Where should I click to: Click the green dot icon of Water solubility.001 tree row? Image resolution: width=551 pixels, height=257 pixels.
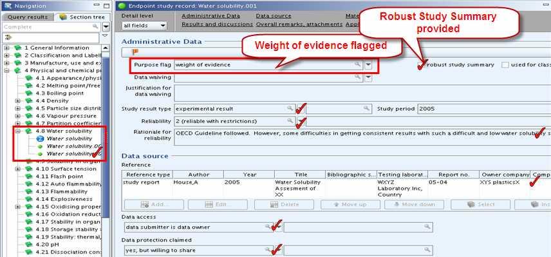pos(40,146)
